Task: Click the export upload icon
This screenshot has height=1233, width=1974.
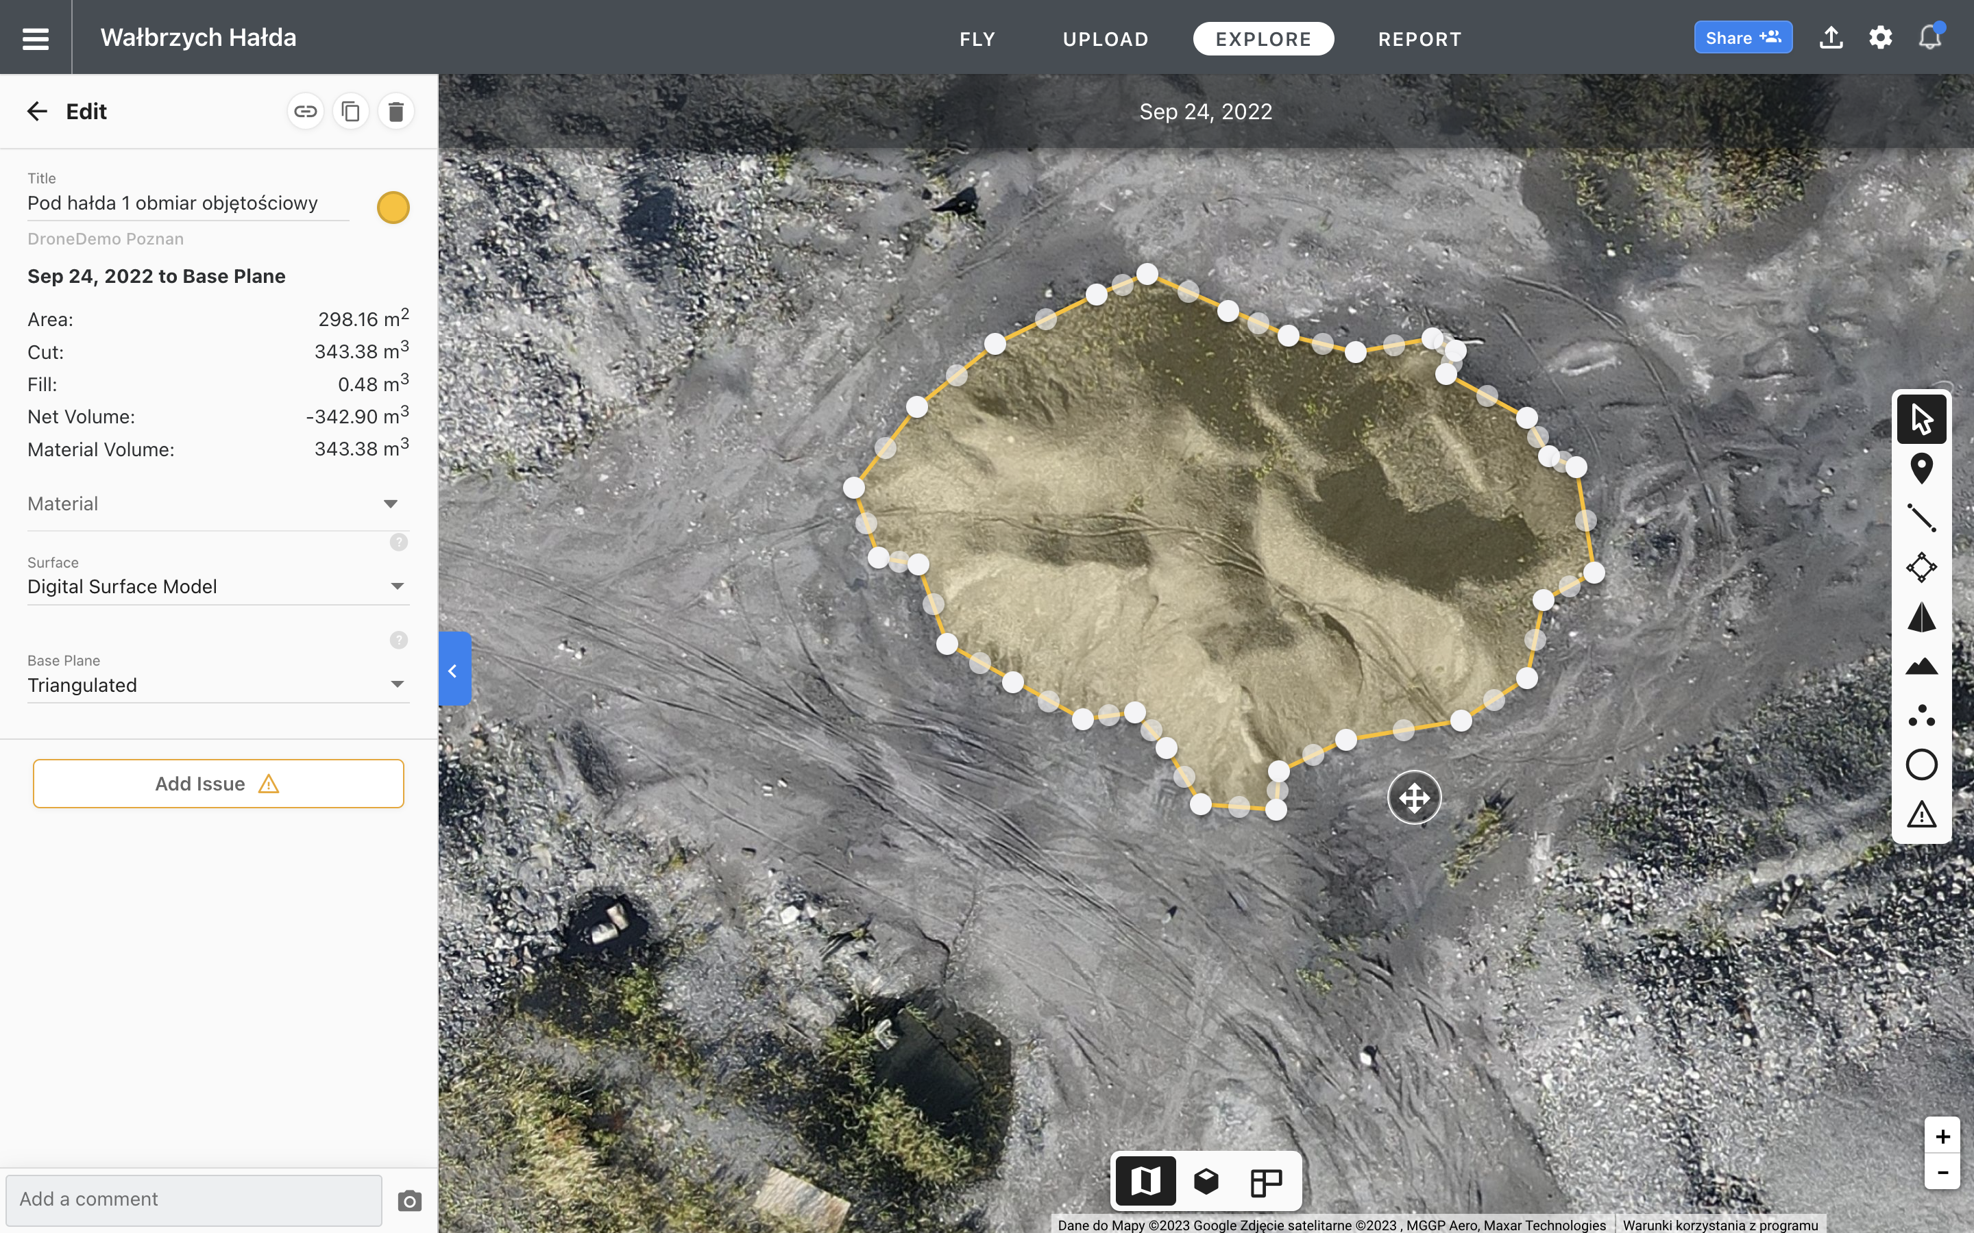Action: (x=1831, y=38)
